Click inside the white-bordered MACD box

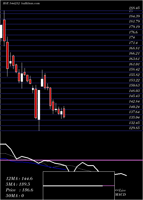79,186
